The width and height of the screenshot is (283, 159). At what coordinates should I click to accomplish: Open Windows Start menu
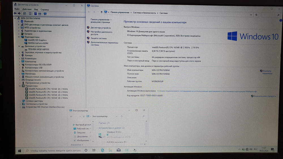click(x=20, y=151)
